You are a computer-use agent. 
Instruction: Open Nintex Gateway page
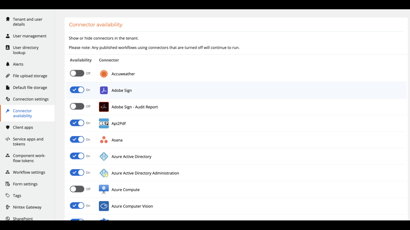pyautogui.click(x=27, y=207)
